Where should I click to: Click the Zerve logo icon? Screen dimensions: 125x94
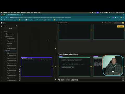pyautogui.click(x=2, y=23)
